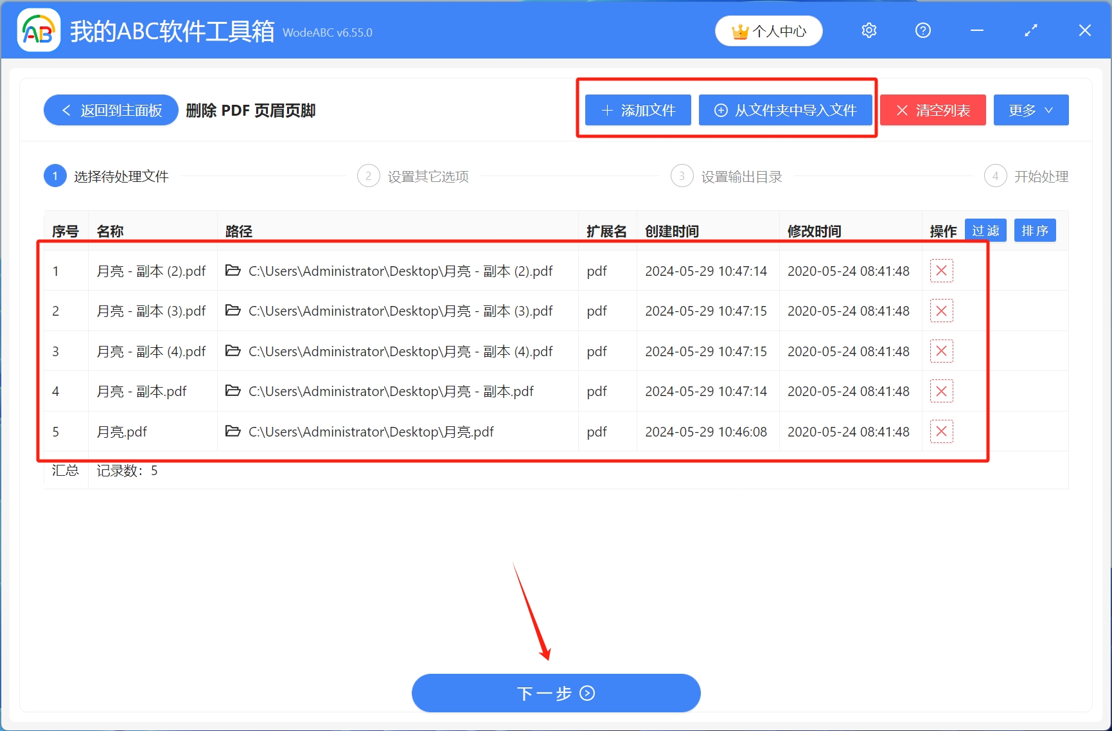Image resolution: width=1112 pixels, height=731 pixels.
Task: Clear the file list with 清空列表
Action: click(932, 110)
